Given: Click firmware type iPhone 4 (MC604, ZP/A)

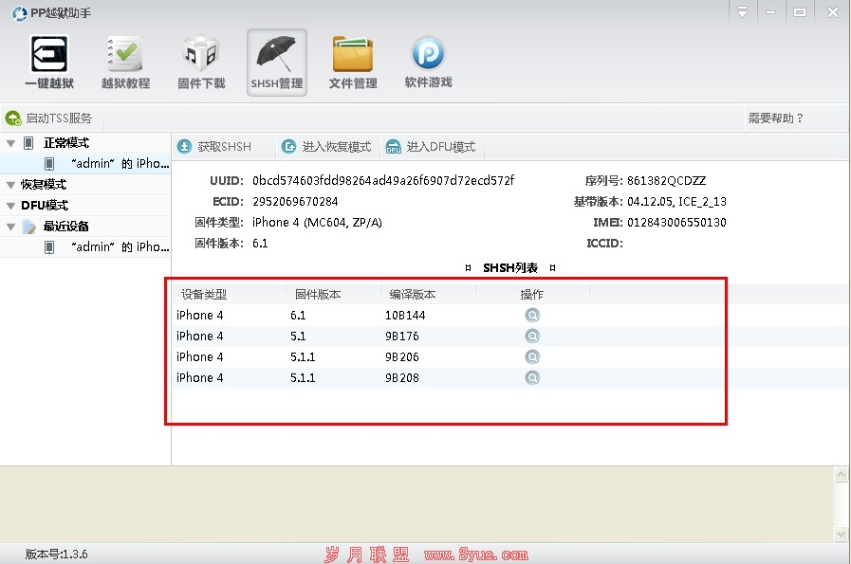Looking at the screenshot, I should [317, 223].
